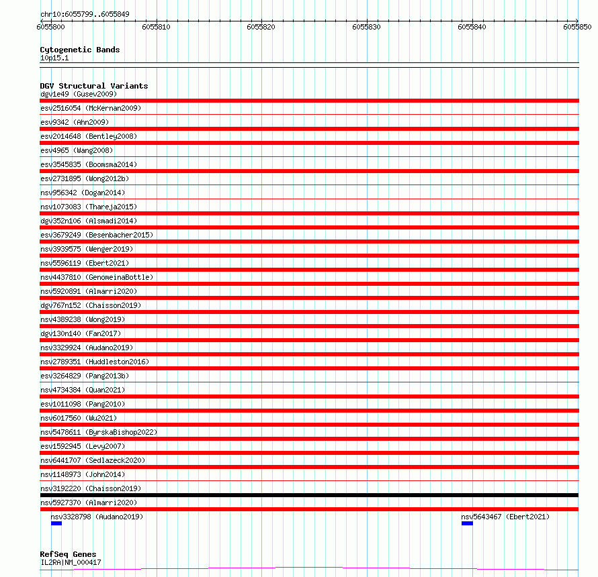Open variant nsv4437810 (GenomeinaBottle)
Image resolution: width=598 pixels, height=577 pixels.
click(x=97, y=277)
